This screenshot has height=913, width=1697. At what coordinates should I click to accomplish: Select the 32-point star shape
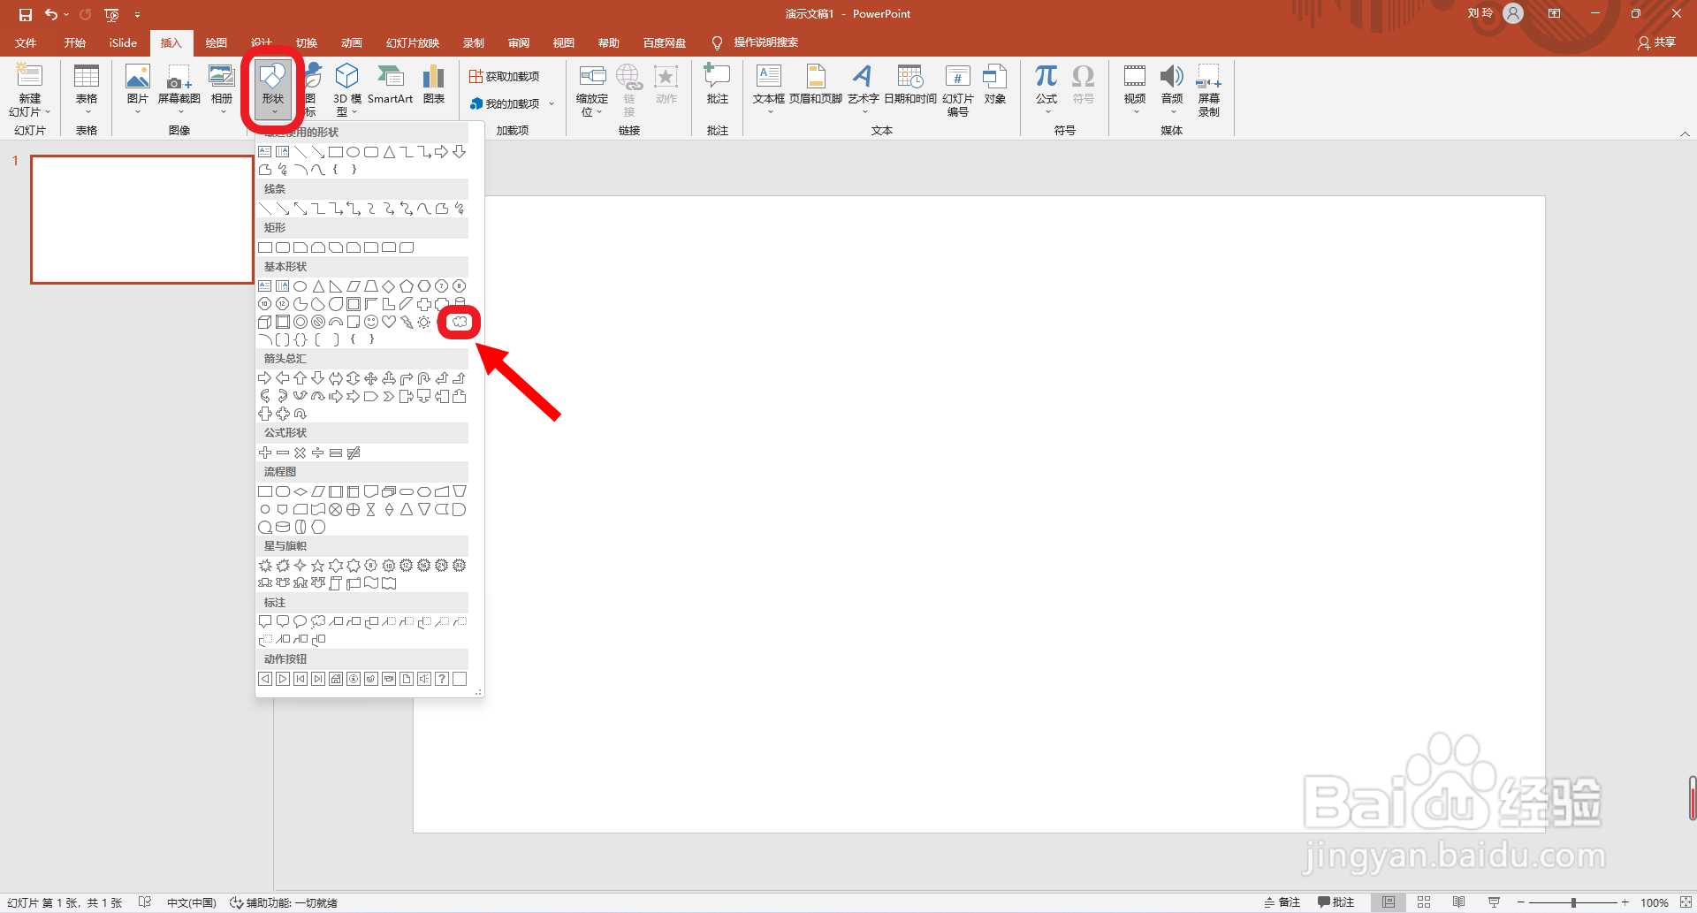coord(460,566)
